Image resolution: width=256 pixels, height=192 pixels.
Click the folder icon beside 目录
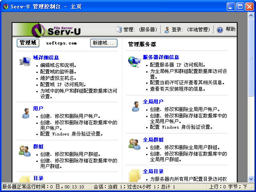[x=25, y=179]
